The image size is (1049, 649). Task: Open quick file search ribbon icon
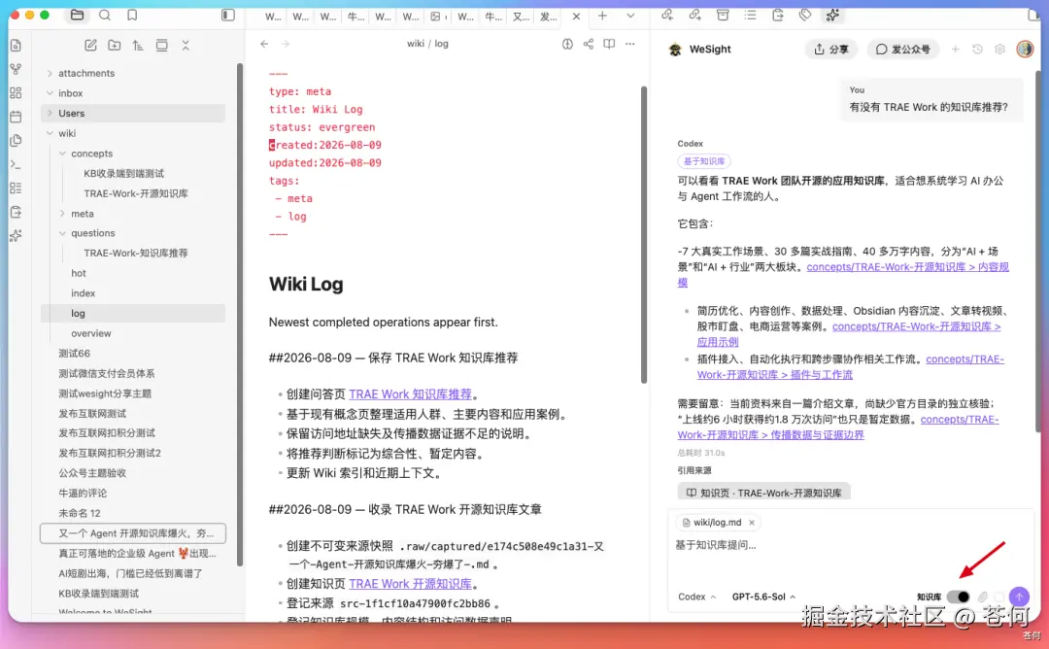tap(17, 46)
